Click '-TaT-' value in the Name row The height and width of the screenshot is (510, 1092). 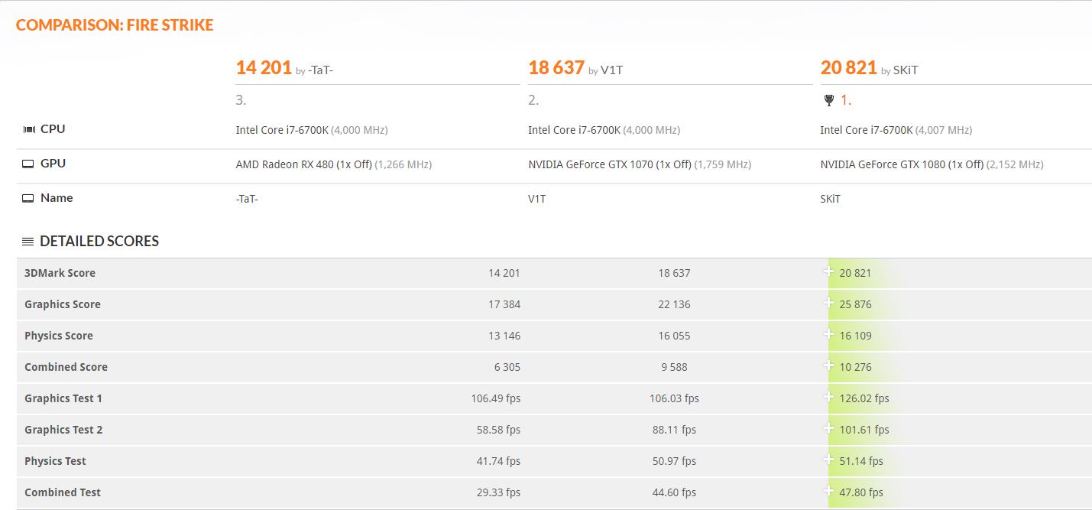point(247,199)
